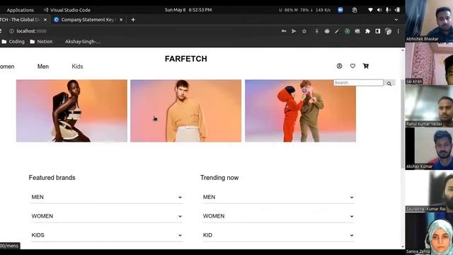Open the Applications menu in top panel

(21, 10)
